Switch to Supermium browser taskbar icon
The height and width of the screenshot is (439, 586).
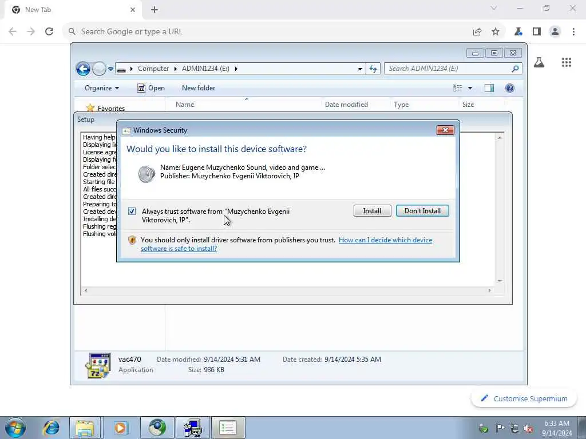157,428
